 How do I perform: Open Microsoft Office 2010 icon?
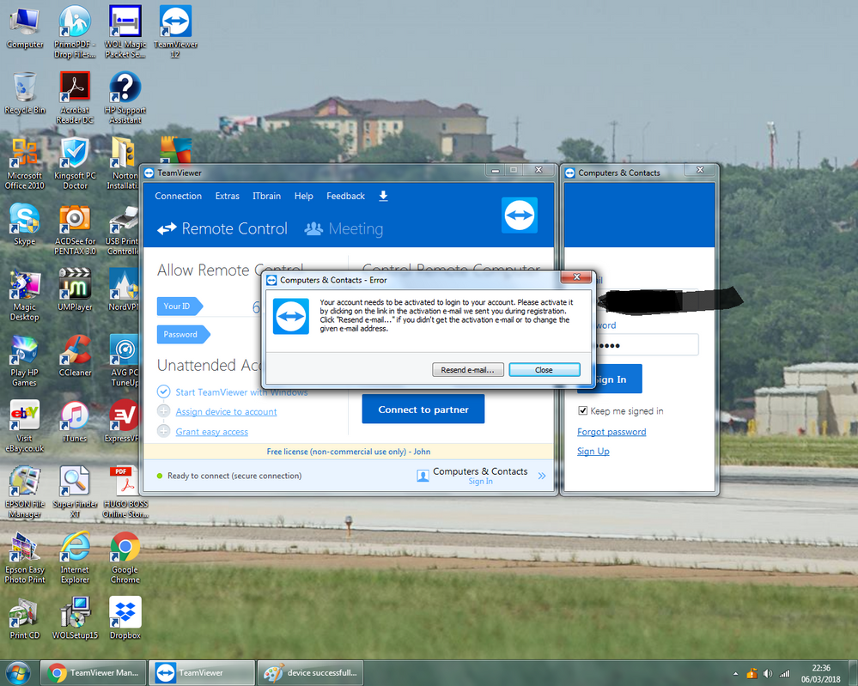tap(25, 163)
